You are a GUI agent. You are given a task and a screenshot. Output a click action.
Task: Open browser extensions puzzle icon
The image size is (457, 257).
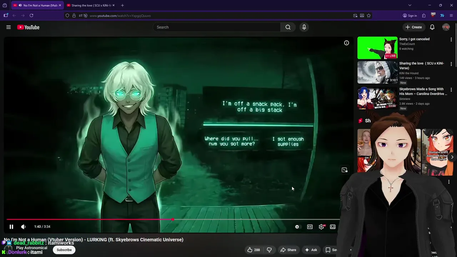coord(424,16)
